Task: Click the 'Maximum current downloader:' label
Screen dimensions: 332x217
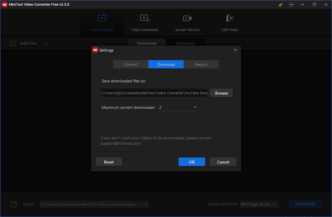Action: [x=128, y=107]
